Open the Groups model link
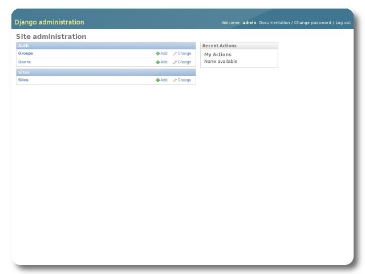Screen dimensions: 365x274 26,53
